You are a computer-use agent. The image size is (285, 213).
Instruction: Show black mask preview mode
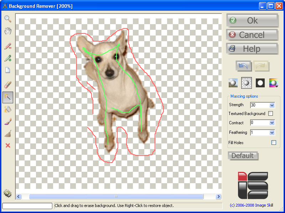point(260,83)
